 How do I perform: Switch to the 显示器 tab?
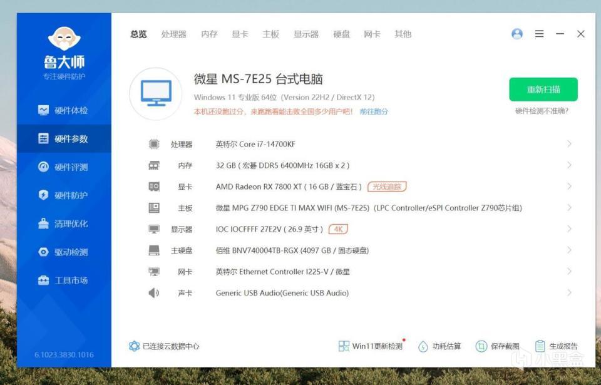[306, 34]
